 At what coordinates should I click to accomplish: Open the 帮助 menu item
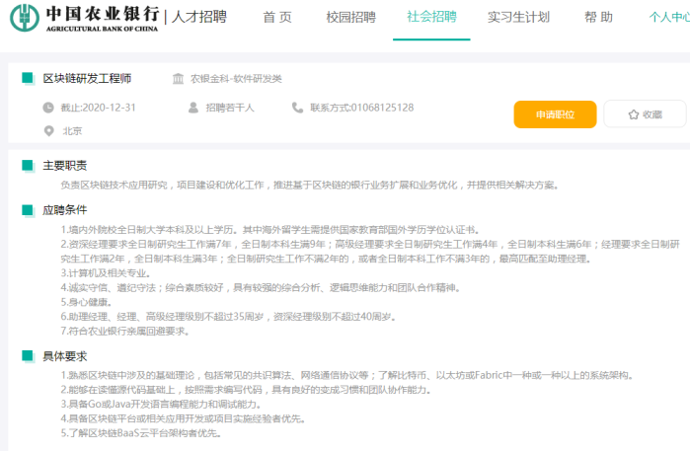(x=598, y=18)
